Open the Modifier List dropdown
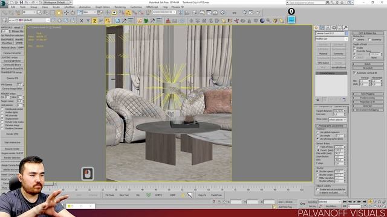 point(332,39)
